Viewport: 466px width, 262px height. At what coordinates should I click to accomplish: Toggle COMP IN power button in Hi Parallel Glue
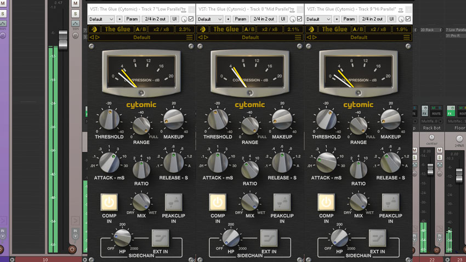[326, 202]
